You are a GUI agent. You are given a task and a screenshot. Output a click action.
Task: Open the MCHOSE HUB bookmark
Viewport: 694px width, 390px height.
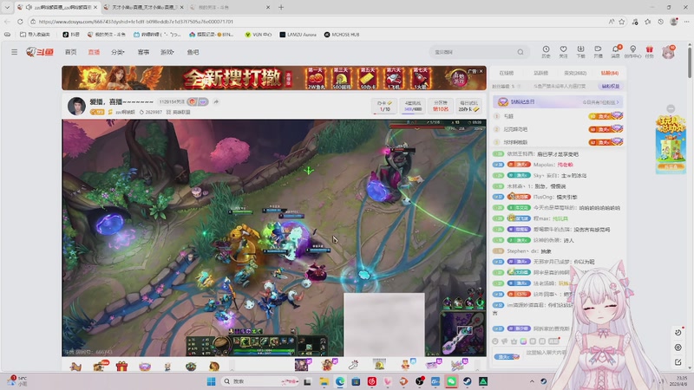pos(342,34)
